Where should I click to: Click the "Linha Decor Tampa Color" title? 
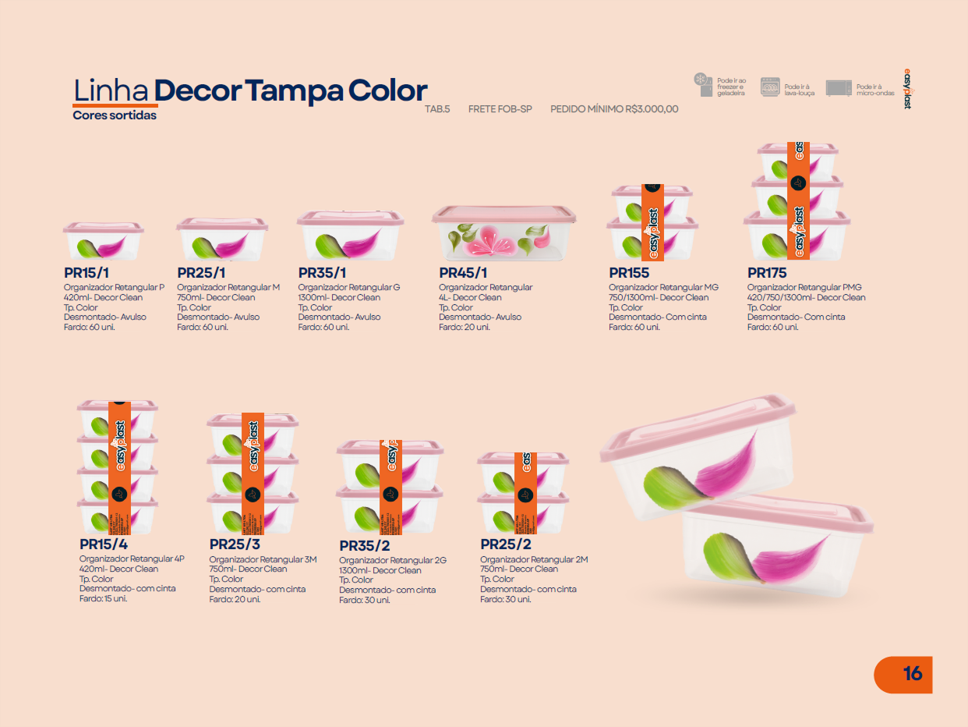click(250, 90)
